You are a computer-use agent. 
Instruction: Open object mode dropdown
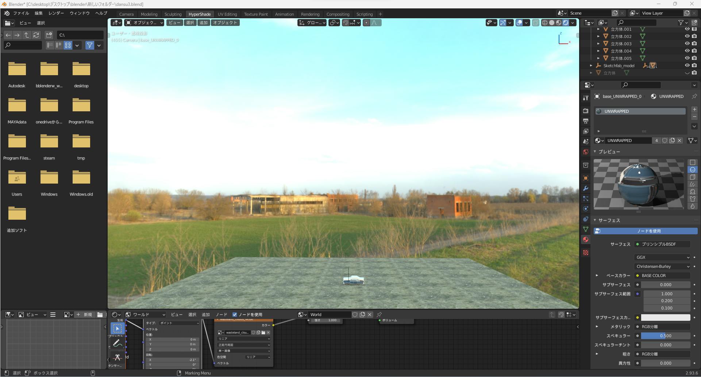(x=145, y=23)
